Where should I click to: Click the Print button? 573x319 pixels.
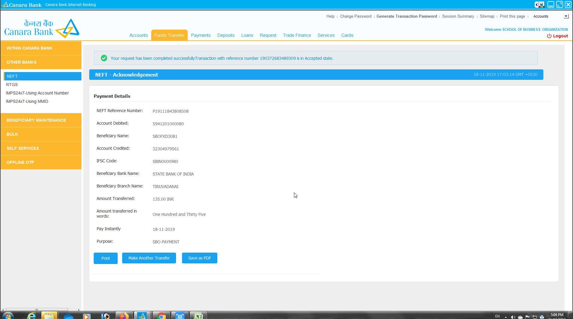[106, 258]
